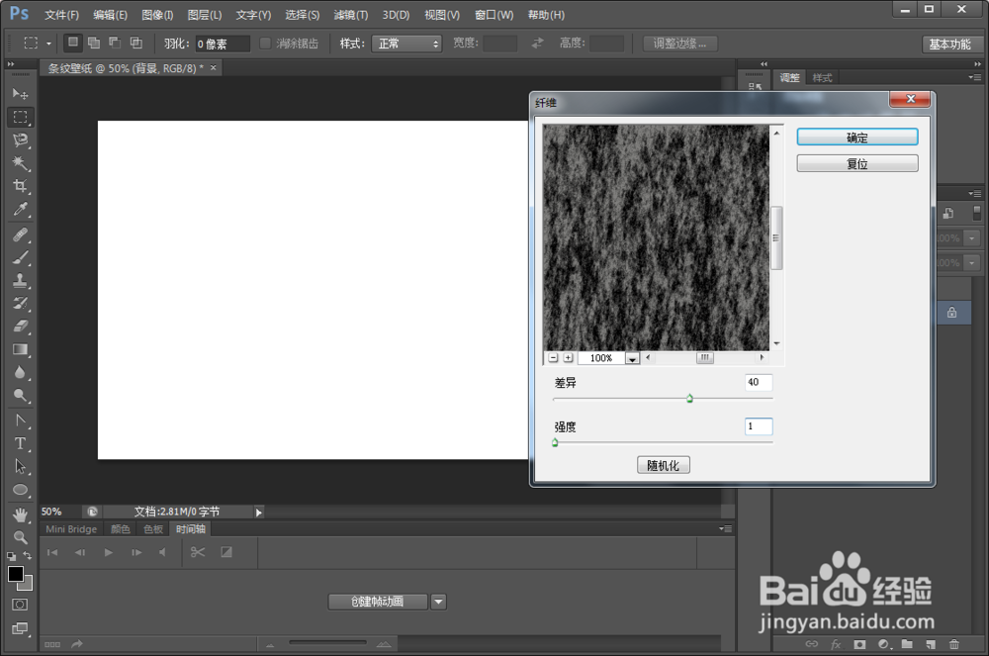This screenshot has height=656, width=989.
Task: Open the status bar document info arrow
Action: coord(258,513)
